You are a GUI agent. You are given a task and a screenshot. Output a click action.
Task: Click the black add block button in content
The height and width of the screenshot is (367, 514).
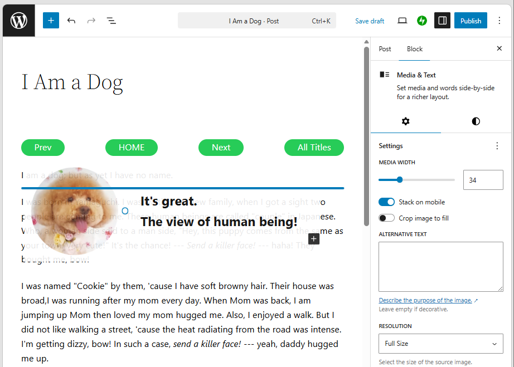[x=314, y=239]
